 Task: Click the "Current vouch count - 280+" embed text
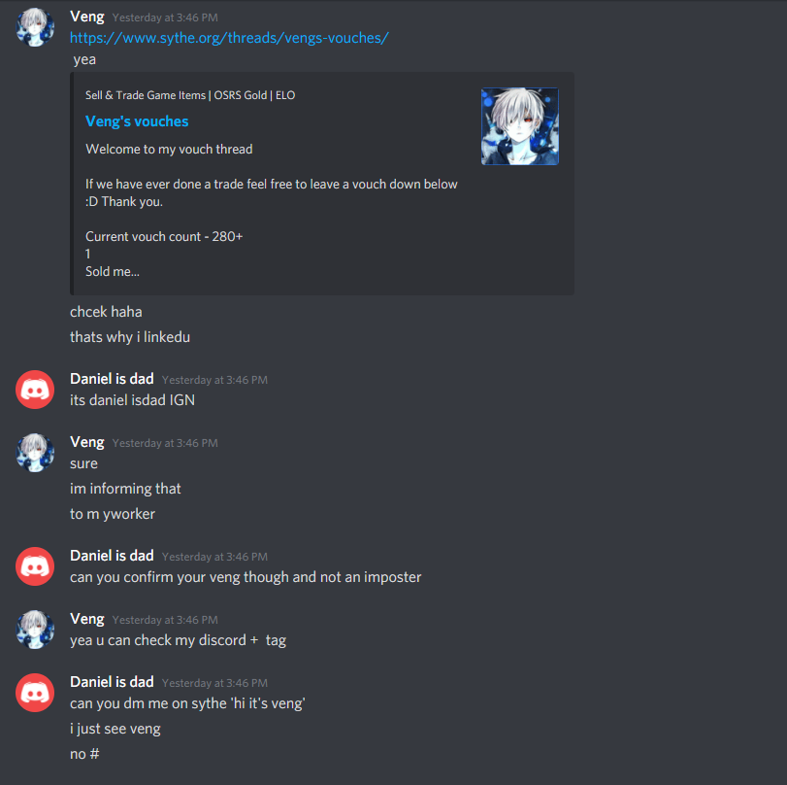click(x=164, y=237)
